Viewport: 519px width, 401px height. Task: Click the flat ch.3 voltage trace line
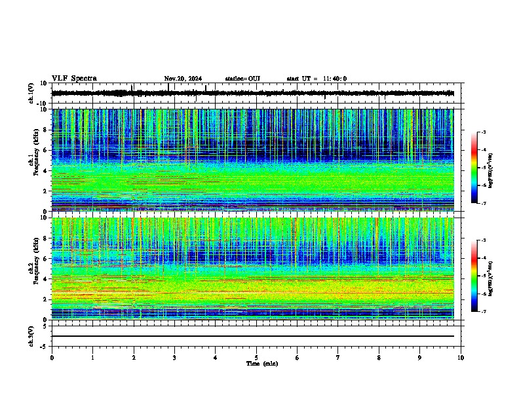pos(253,336)
